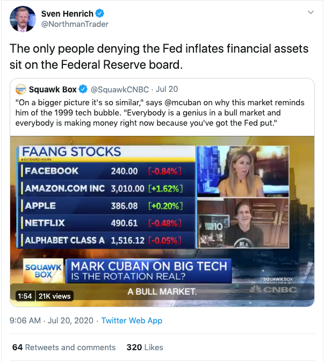Click the Squawk Box logo in the video
The height and width of the screenshot is (362, 325).
(44, 271)
